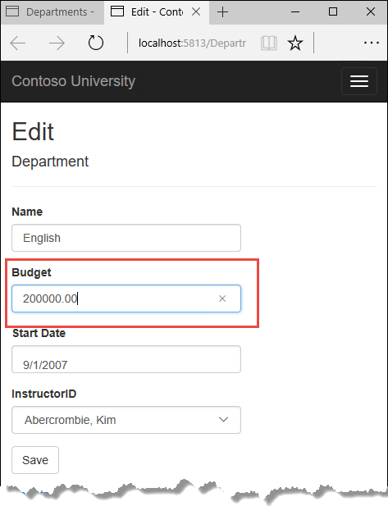
Task: Click the Budget field label
Action: click(31, 272)
